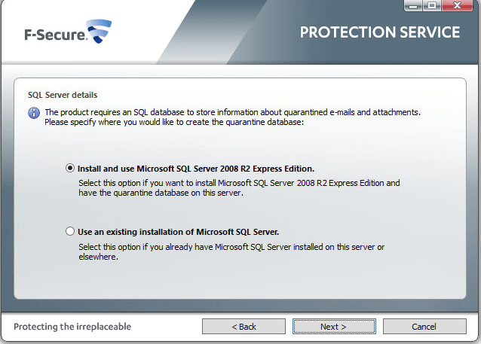Image resolution: width=481 pixels, height=344 pixels.
Task: Click the blue information icon
Action: point(34,113)
